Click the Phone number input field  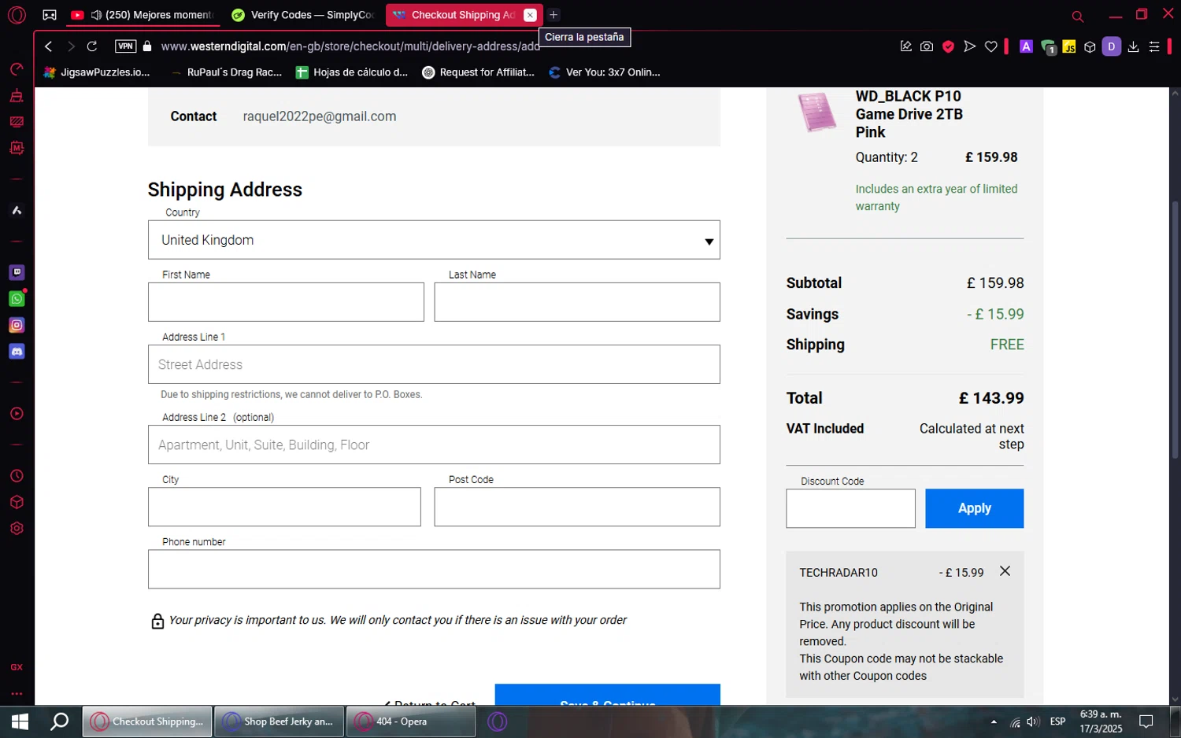(x=434, y=569)
